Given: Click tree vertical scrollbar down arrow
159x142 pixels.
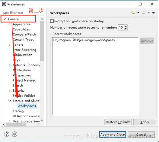Looking at the screenshot, I should point(42,120).
